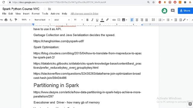Click the Explore button at bottom right

[190, 104]
